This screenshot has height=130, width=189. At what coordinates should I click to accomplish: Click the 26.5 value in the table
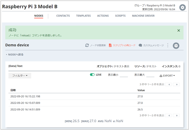[x=140, y=110]
